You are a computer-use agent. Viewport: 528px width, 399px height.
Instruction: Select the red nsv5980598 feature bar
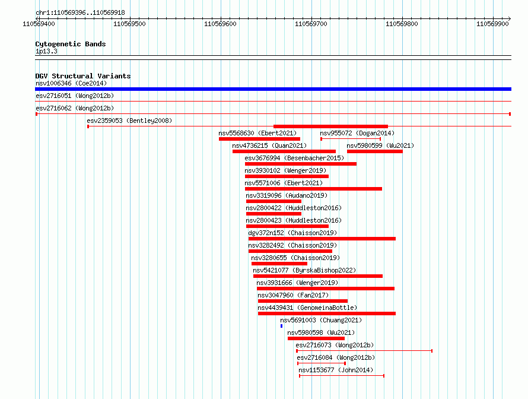point(316,338)
